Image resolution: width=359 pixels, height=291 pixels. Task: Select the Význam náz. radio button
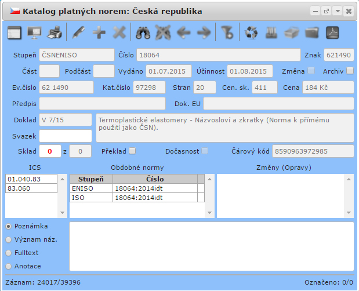coord(9,240)
